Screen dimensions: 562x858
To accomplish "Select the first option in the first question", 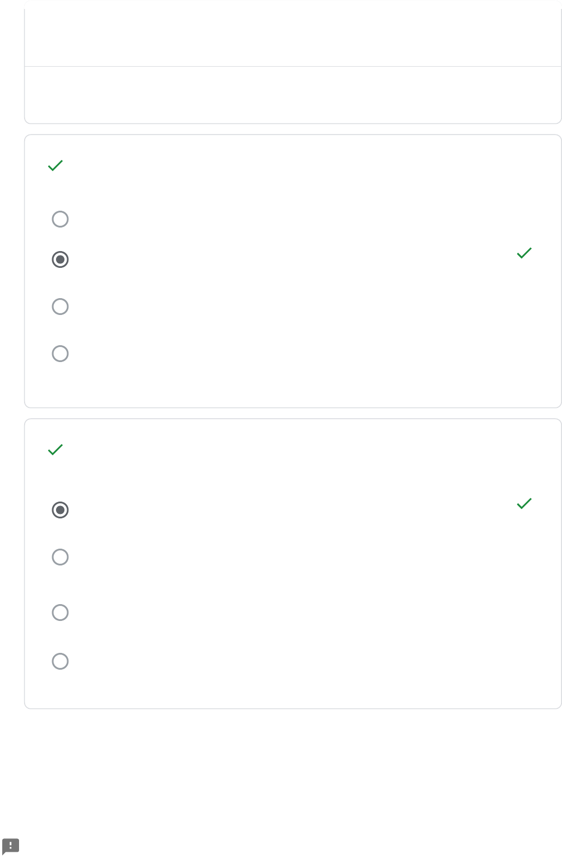I will (60, 219).
